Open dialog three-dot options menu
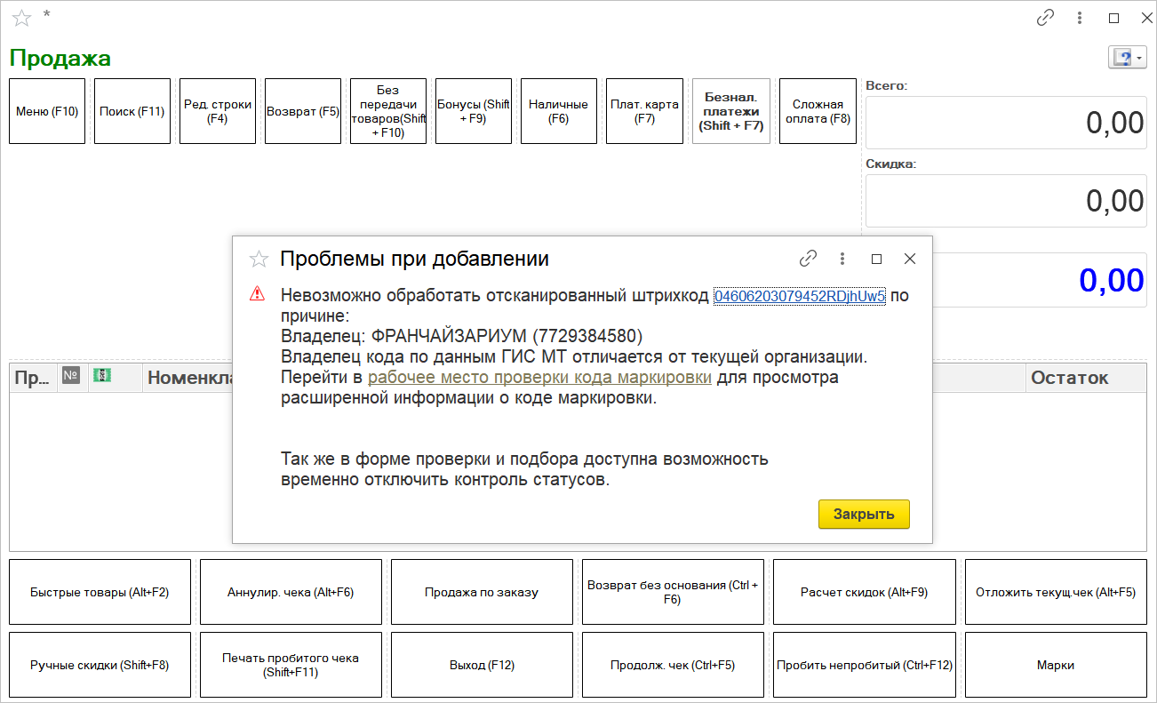 [842, 259]
